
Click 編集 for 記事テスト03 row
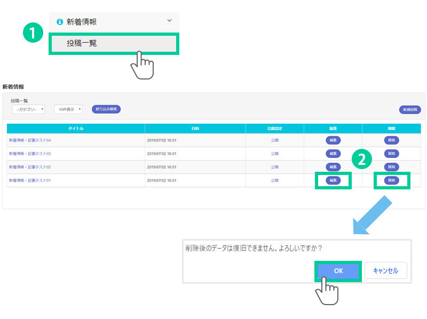click(333, 154)
